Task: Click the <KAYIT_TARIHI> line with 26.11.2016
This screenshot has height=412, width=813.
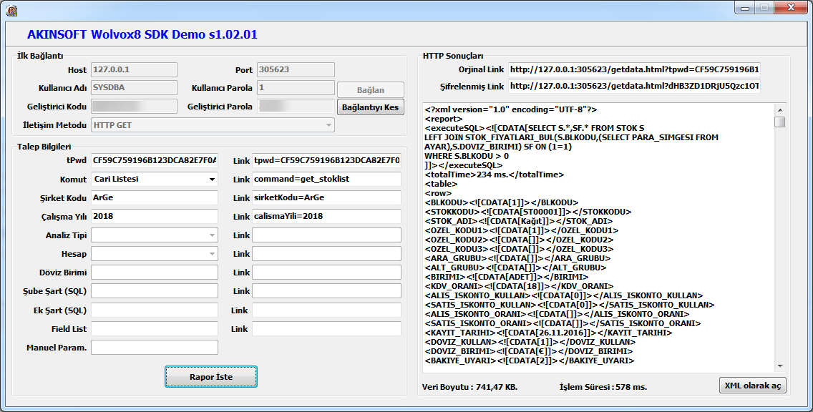Action: (548, 333)
